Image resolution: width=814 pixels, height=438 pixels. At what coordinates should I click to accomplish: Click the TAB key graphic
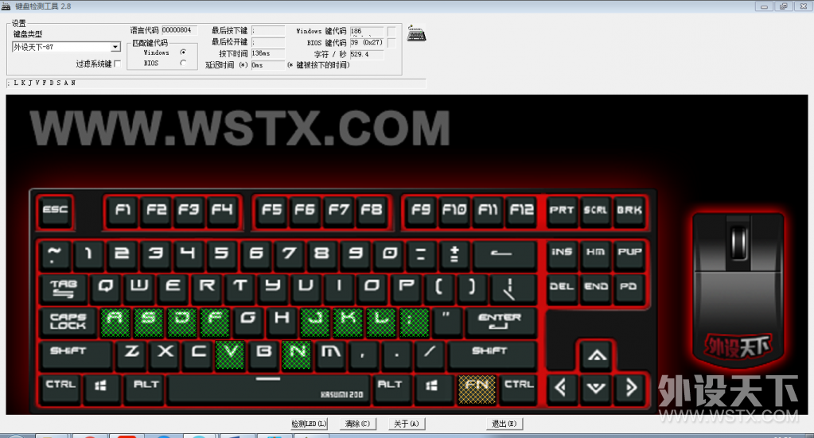pos(64,289)
